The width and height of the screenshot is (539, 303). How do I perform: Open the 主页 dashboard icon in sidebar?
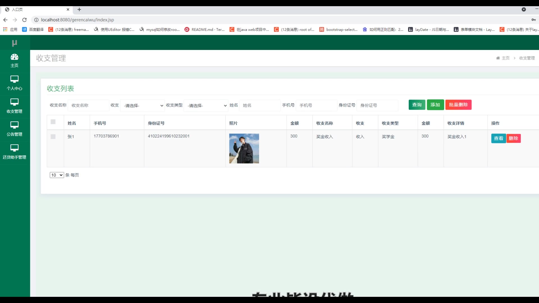coord(14,57)
